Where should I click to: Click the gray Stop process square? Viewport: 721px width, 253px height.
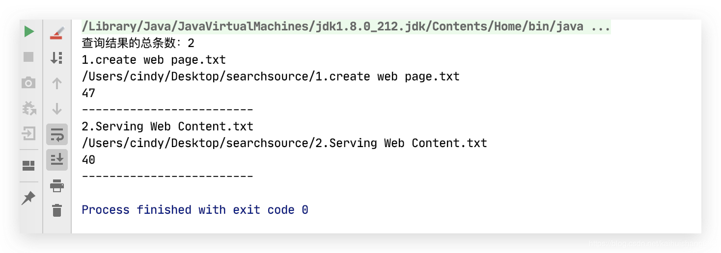(29, 57)
